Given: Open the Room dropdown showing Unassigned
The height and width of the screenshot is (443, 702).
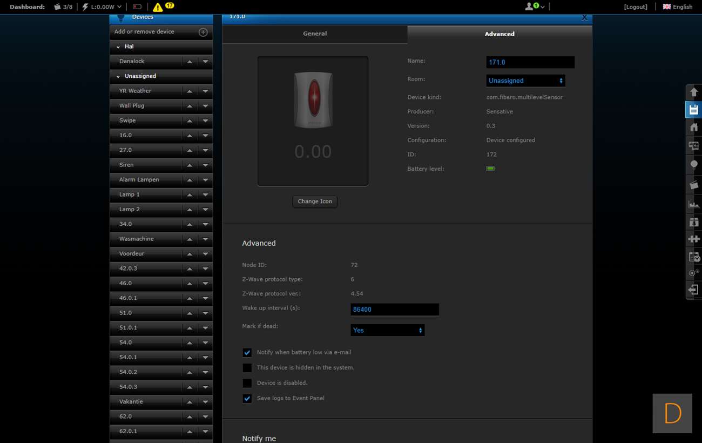Looking at the screenshot, I should (525, 80).
